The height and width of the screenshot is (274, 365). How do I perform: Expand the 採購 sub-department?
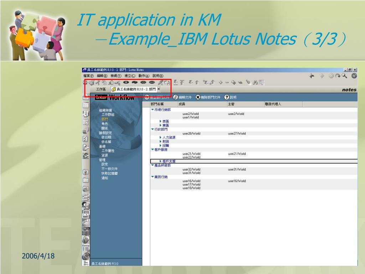coord(160,146)
